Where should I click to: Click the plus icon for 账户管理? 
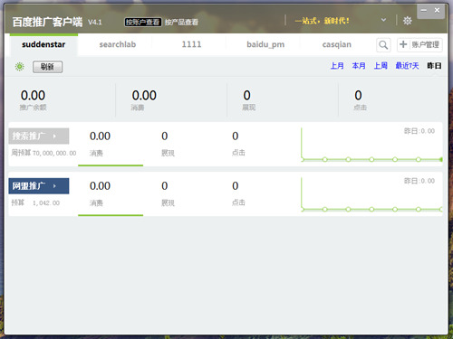pos(403,44)
